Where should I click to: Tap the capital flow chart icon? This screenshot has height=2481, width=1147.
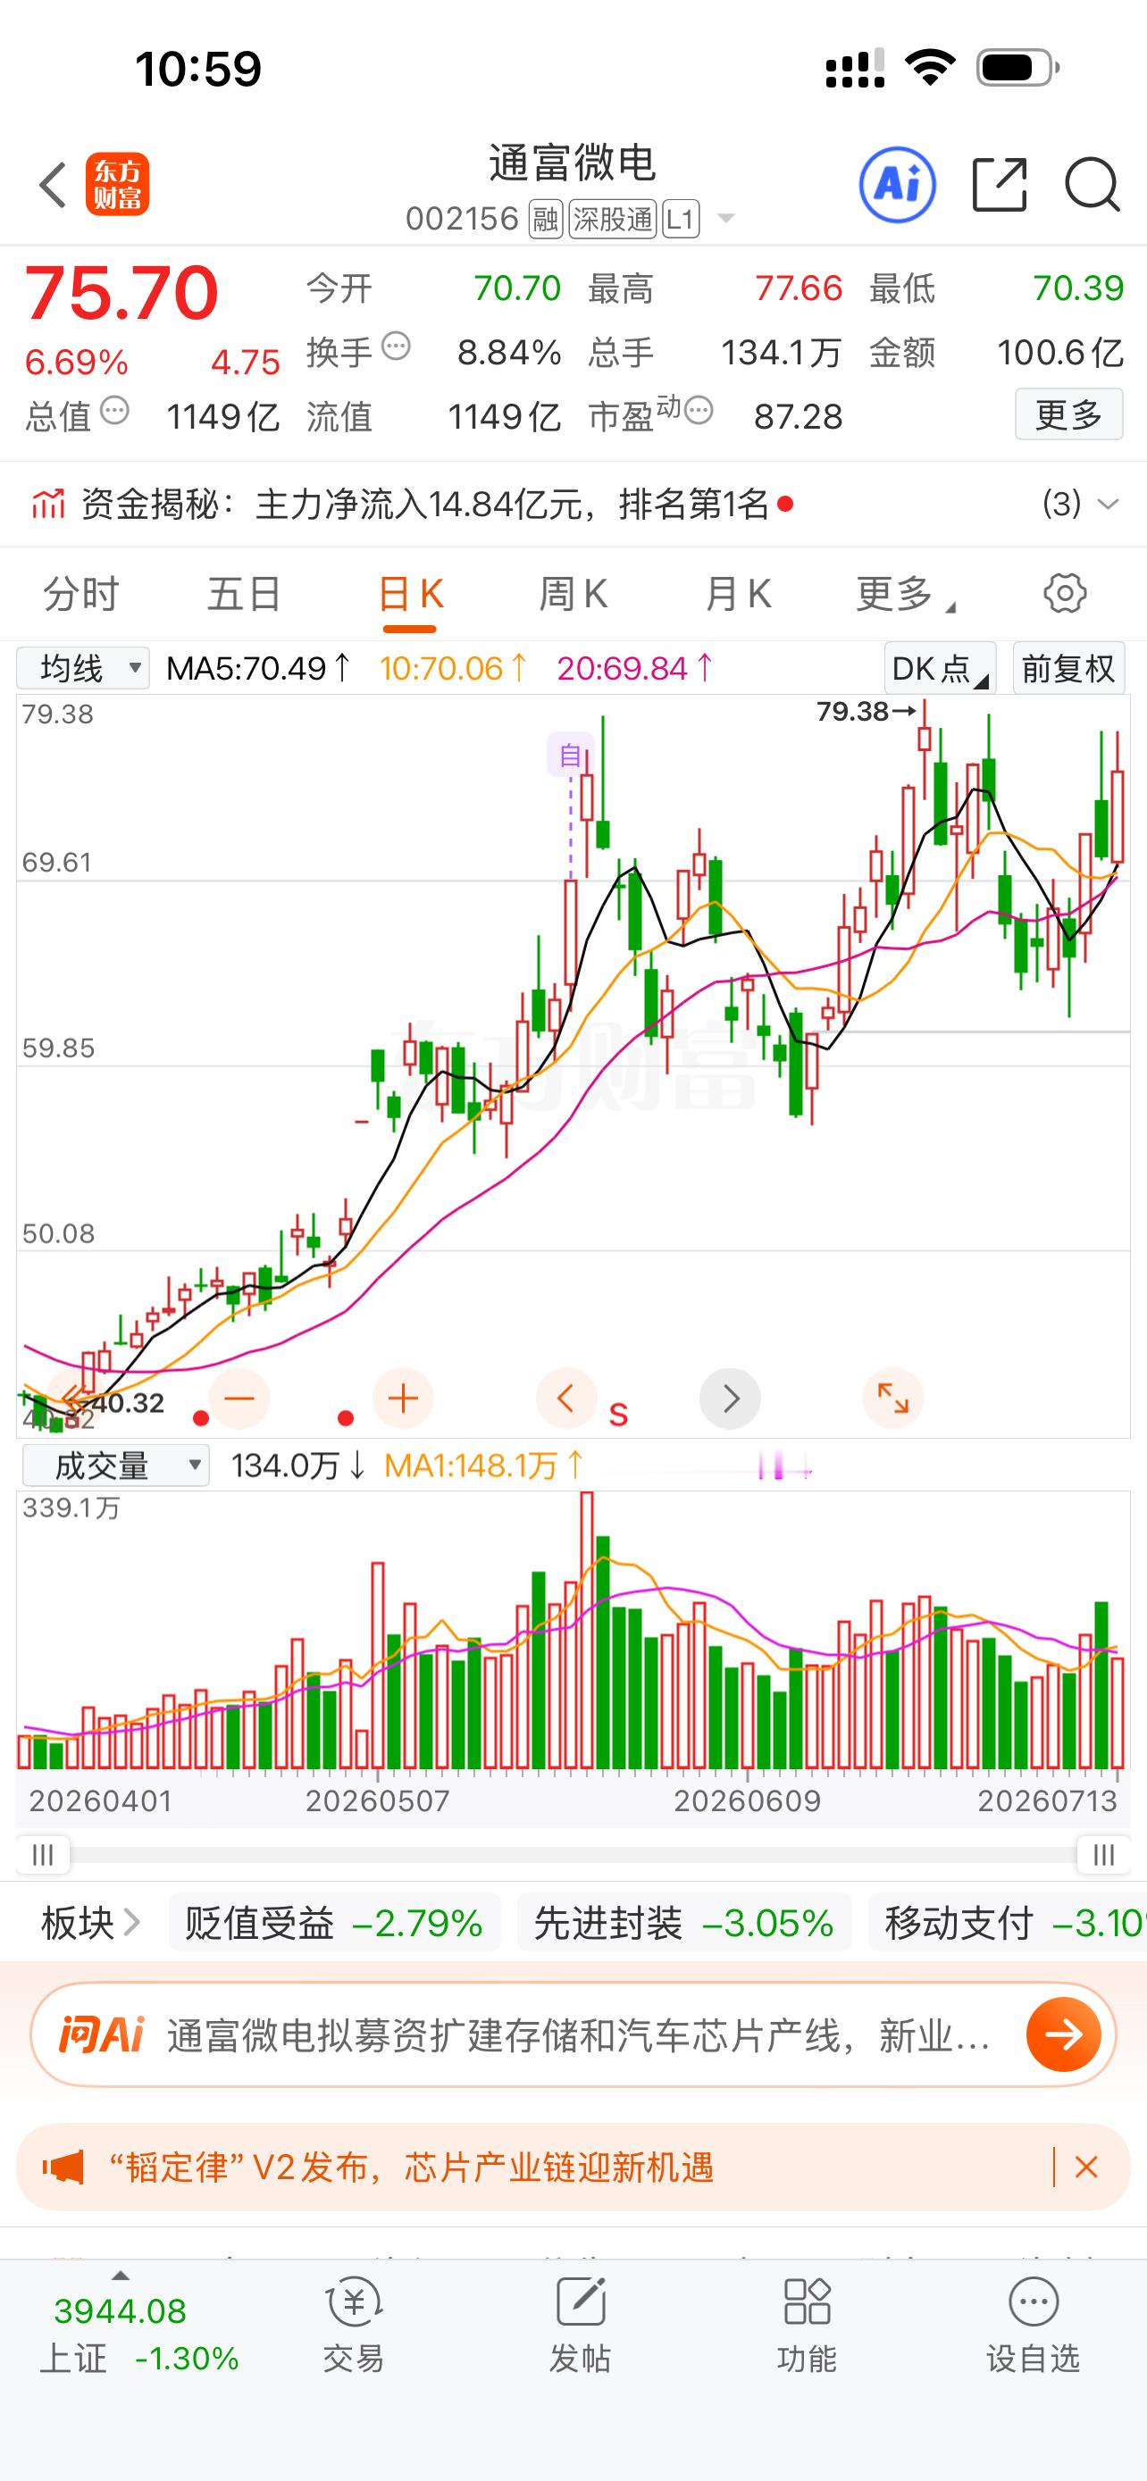[47, 504]
